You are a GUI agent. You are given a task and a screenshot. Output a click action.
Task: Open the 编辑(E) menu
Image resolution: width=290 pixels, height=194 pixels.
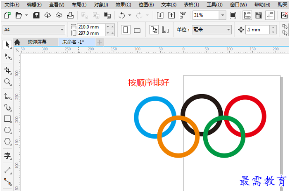point(34,5)
